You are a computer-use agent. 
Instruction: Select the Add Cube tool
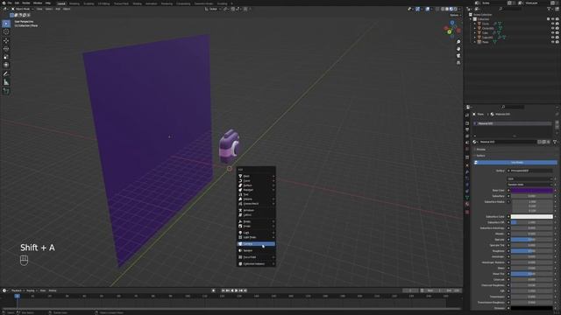pos(6,91)
